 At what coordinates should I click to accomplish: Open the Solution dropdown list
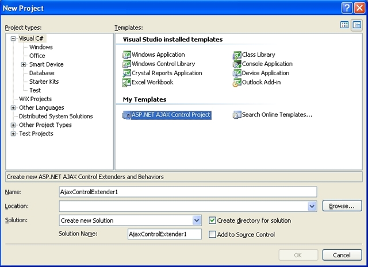tap(197, 220)
